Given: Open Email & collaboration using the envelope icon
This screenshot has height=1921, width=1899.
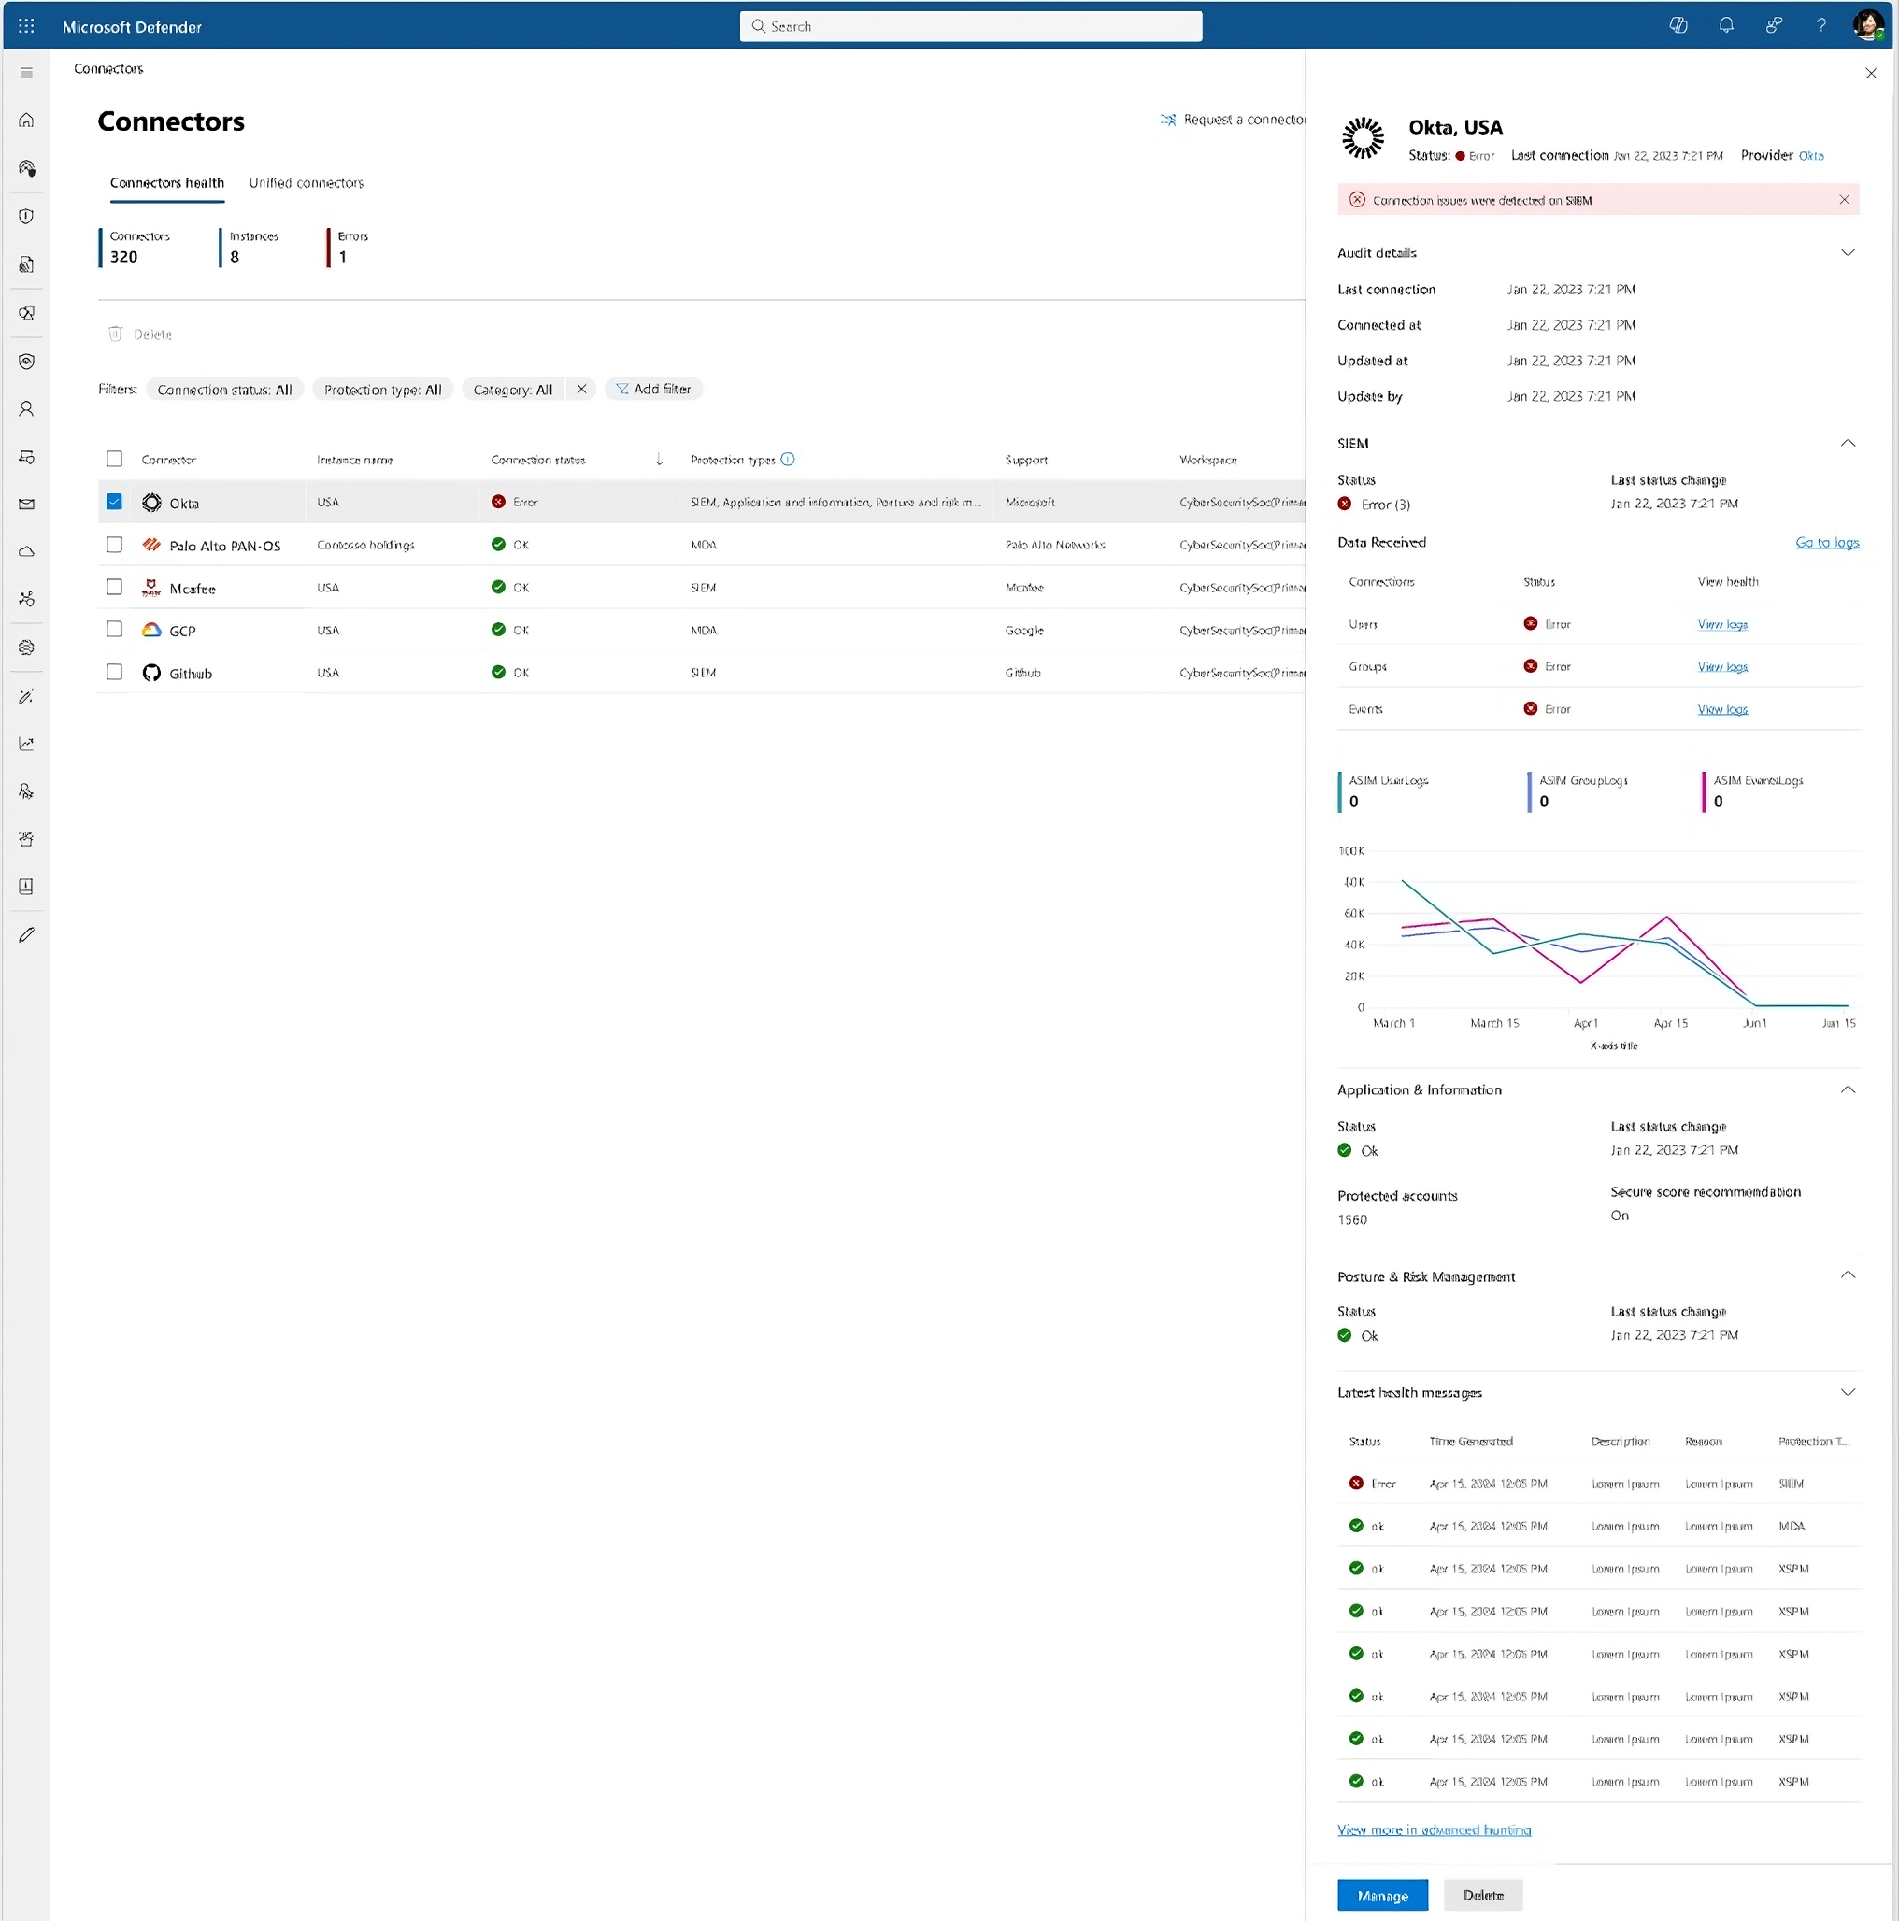Looking at the screenshot, I should click(26, 505).
